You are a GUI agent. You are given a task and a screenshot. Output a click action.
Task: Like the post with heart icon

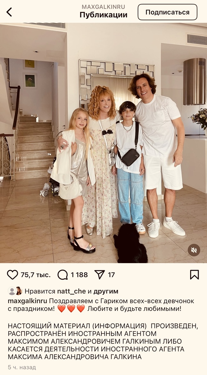click(x=12, y=275)
